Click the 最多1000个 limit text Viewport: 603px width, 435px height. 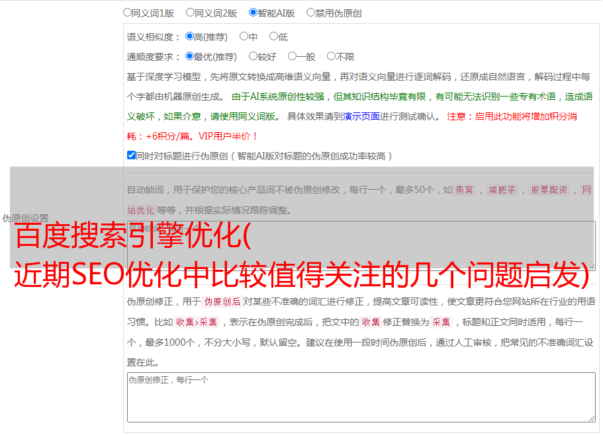point(169,342)
